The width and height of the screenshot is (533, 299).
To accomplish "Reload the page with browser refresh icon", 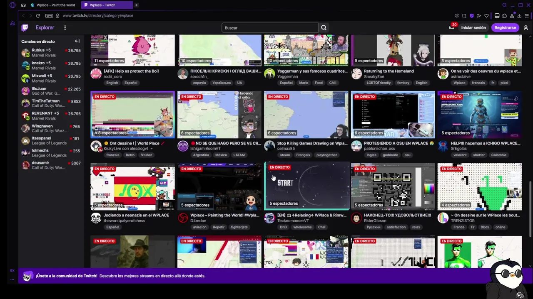I will (x=38, y=16).
